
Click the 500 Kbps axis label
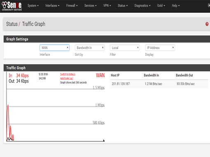tap(98, 122)
